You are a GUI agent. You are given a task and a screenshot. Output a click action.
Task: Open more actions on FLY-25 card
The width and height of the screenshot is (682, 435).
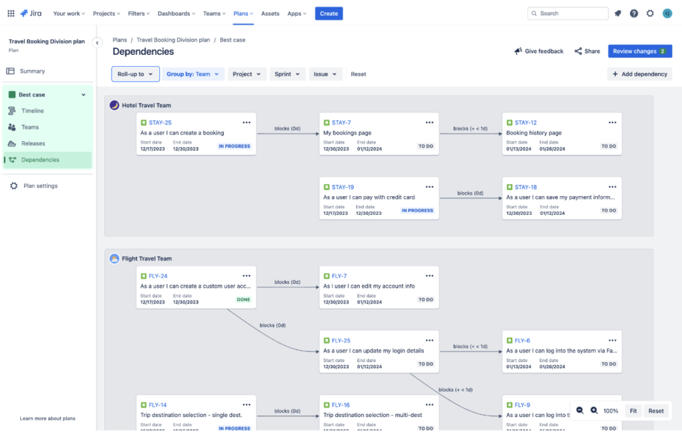(429, 340)
